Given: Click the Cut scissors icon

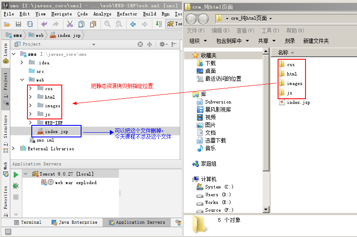Looking at the screenshot, I should (x=70, y=24).
